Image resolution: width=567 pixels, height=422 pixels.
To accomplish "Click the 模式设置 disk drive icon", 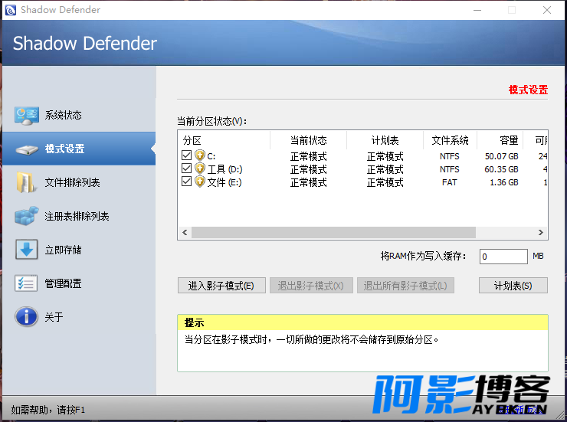I will click(x=26, y=149).
